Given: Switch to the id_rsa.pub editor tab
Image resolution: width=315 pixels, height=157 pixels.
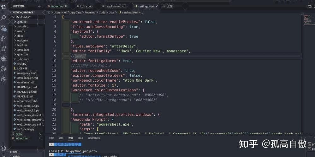Looking at the screenshot, I should (x=86, y=6).
